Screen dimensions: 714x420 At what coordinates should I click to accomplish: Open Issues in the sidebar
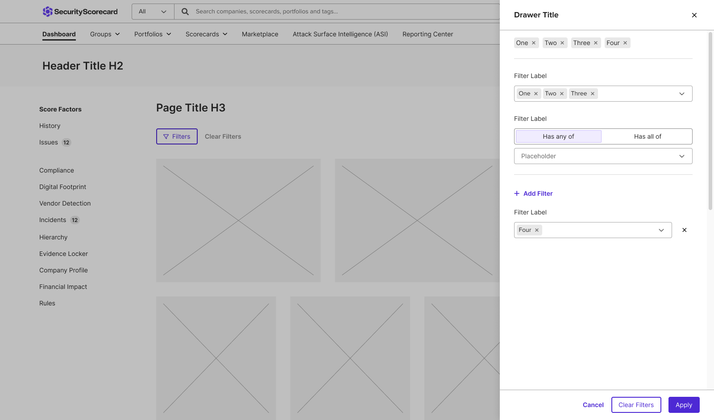(49, 142)
